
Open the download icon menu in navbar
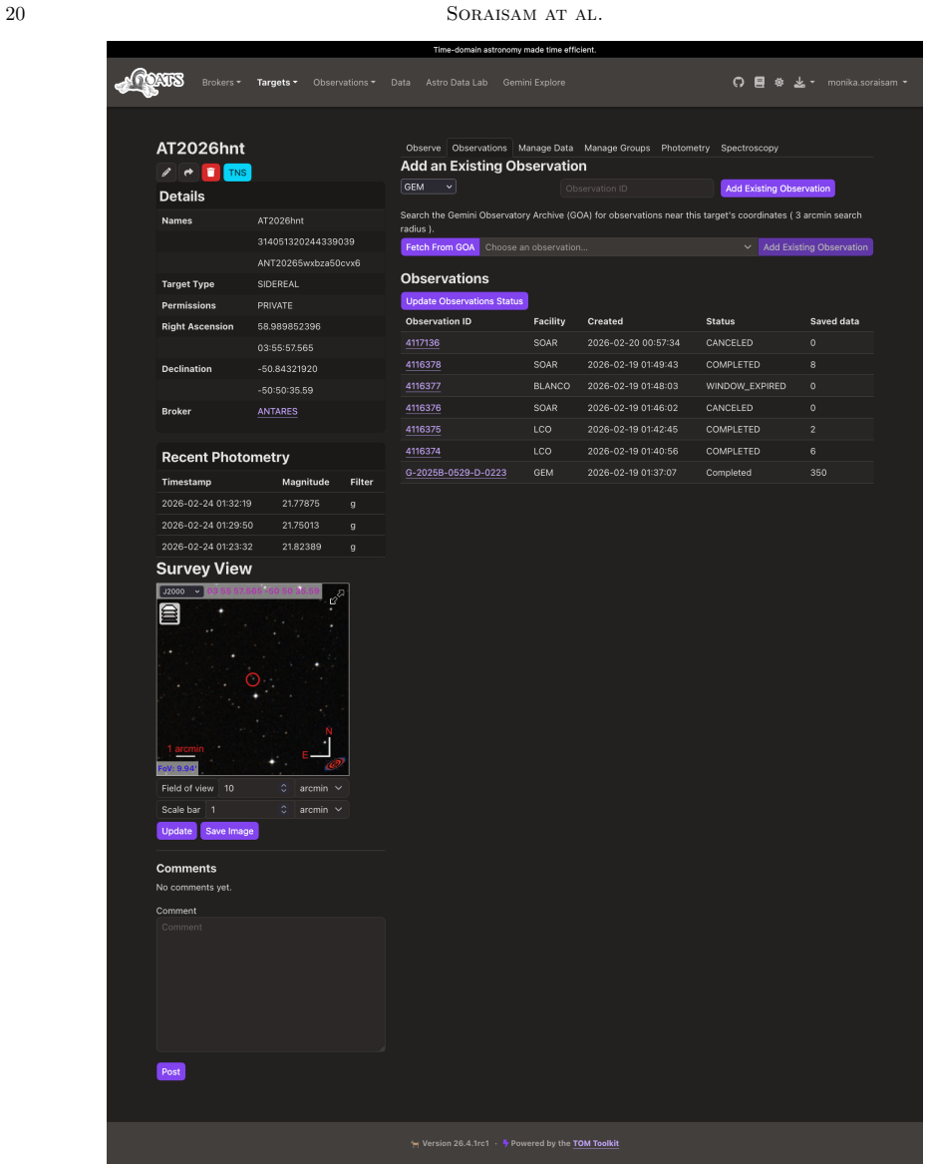point(803,82)
